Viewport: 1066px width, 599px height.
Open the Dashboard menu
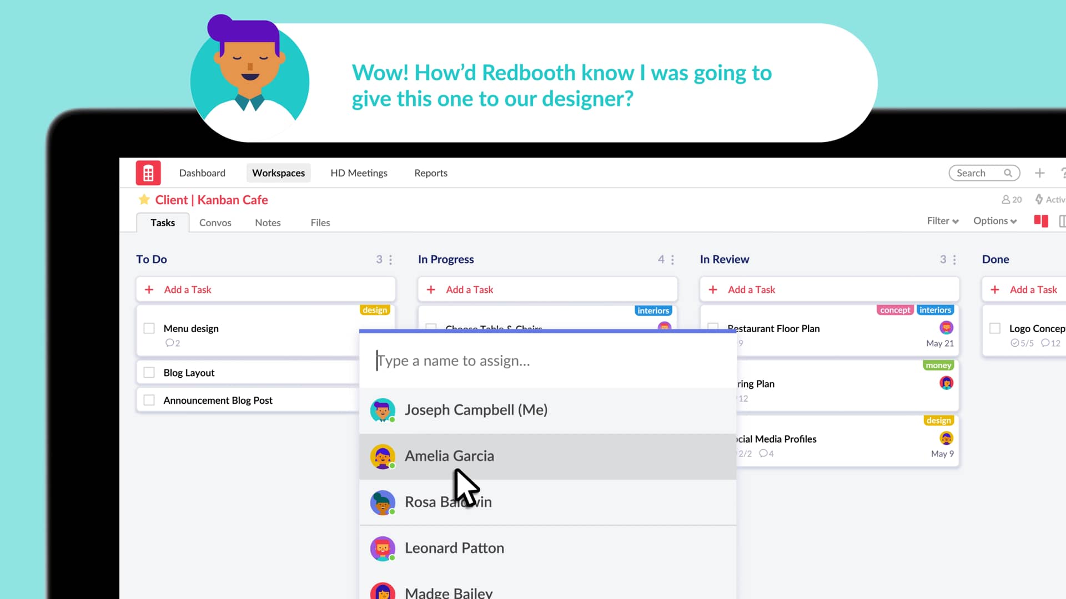point(202,173)
